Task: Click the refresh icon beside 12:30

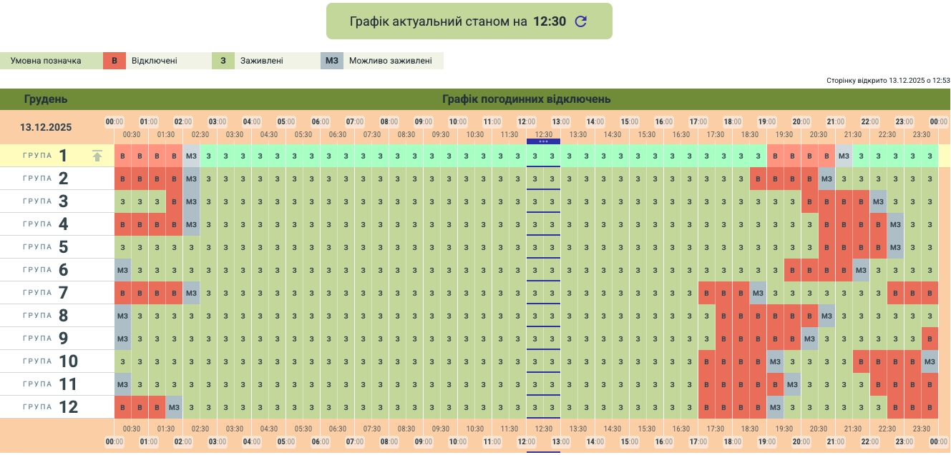Action: pyautogui.click(x=581, y=21)
